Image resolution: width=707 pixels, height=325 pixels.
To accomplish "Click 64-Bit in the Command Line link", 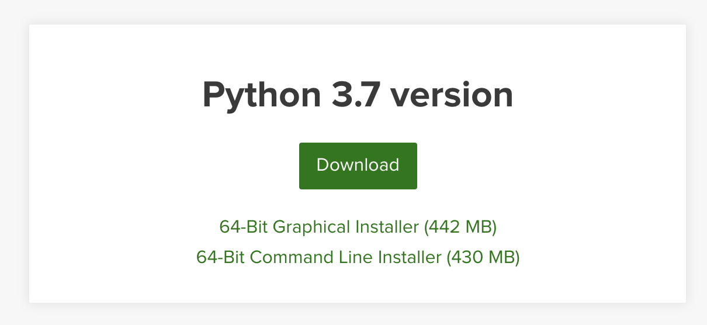I will (x=220, y=257).
